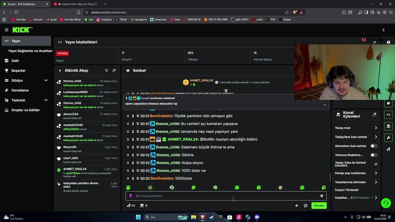The height and width of the screenshot is (222, 395).
Task: Open Yasaklanmış kelimeler settings
Action: 356,182
